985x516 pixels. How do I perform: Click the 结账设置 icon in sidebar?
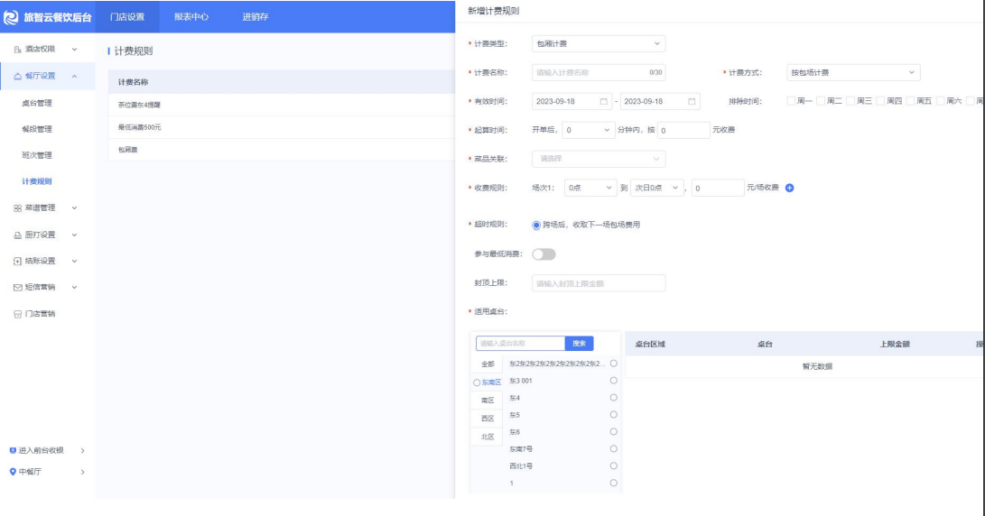pos(17,261)
